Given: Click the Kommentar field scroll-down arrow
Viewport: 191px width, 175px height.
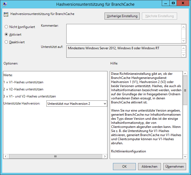Looking at the screenshot, I should (183, 41).
